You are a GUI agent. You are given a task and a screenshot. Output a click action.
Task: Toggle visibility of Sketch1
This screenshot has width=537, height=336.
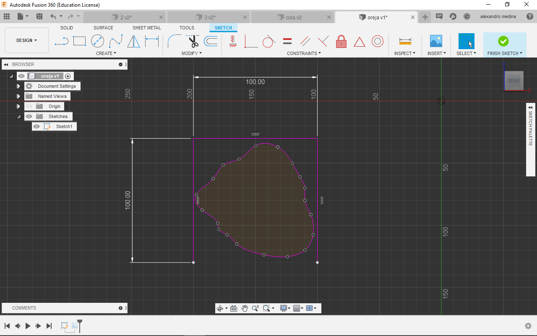36,126
